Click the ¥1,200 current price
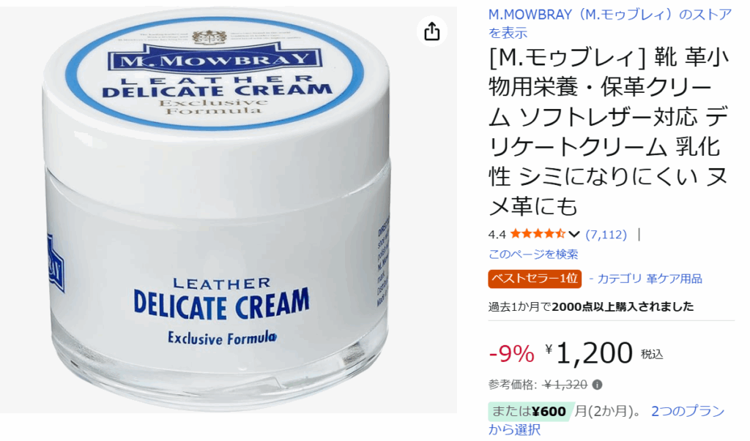The image size is (750, 441). click(x=589, y=353)
